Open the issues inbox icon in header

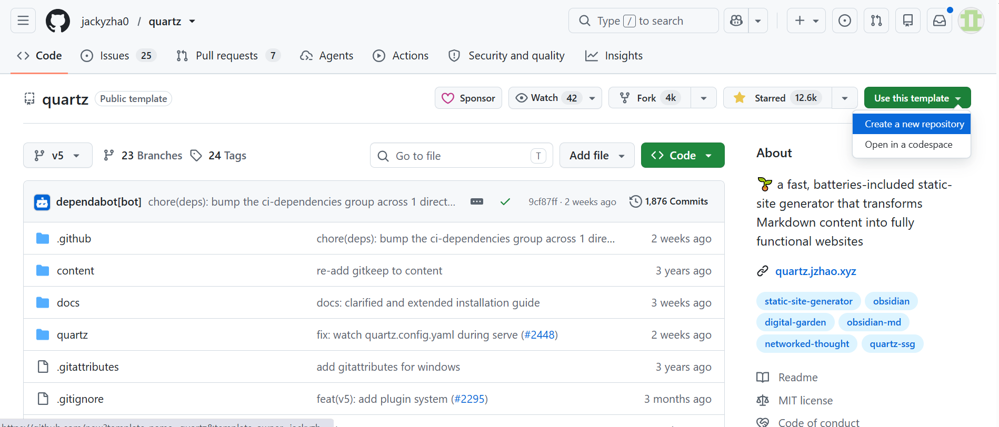(x=845, y=21)
